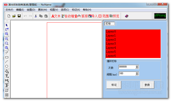This screenshot has width=171, height=101.
Task: Click the New file icon
Action: (9, 16)
